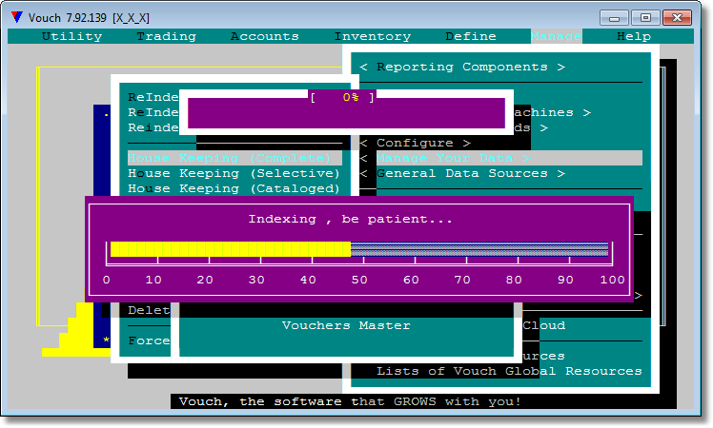The height and width of the screenshot is (428, 713).
Task: Select Reporting Components submenu
Action: pos(462,68)
